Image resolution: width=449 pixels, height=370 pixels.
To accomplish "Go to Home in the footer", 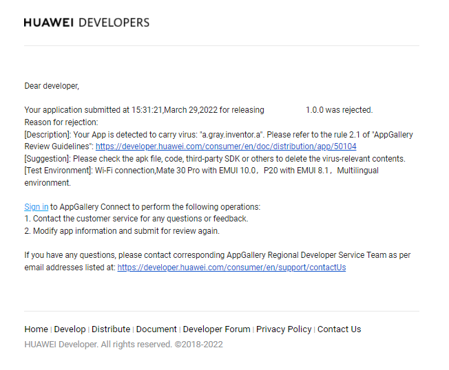I will (36, 329).
